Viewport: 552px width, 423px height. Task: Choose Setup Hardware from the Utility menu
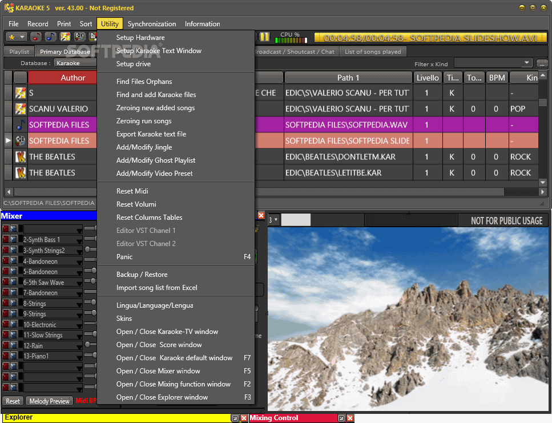[140, 37]
